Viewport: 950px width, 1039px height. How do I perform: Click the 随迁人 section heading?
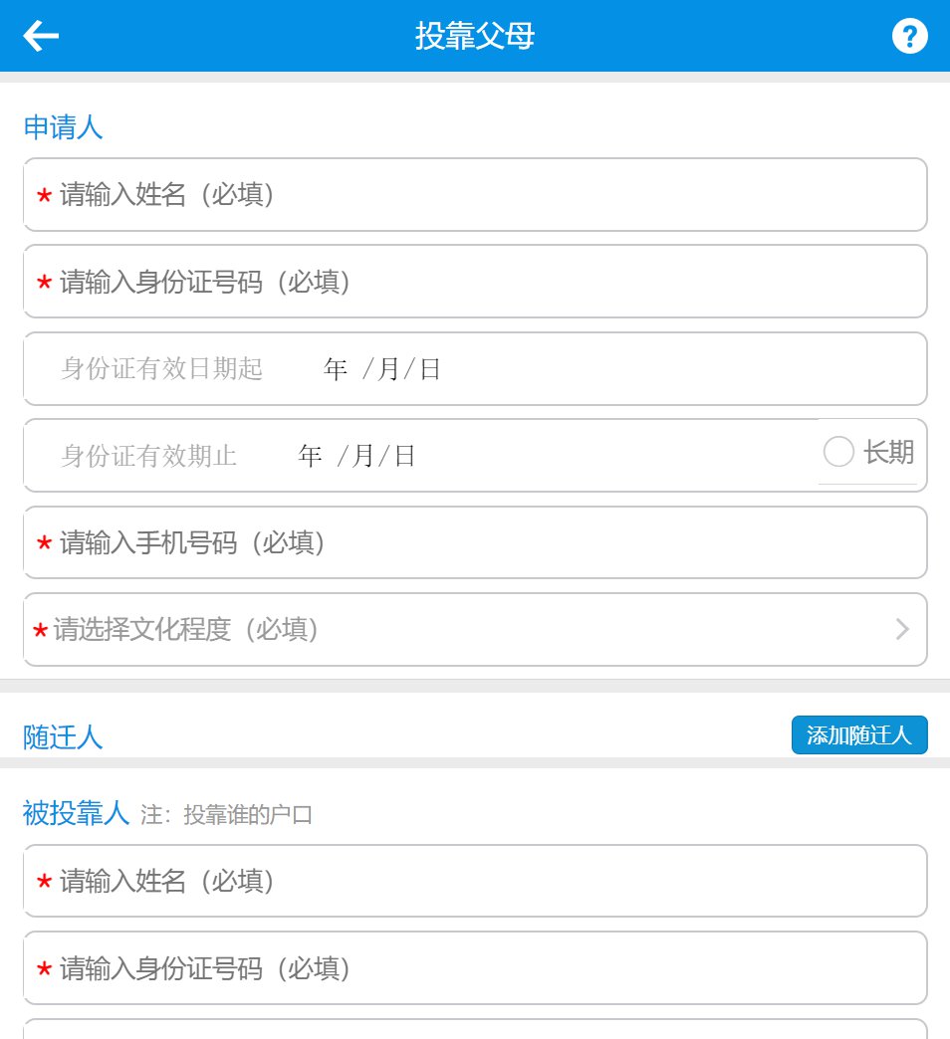(x=63, y=737)
